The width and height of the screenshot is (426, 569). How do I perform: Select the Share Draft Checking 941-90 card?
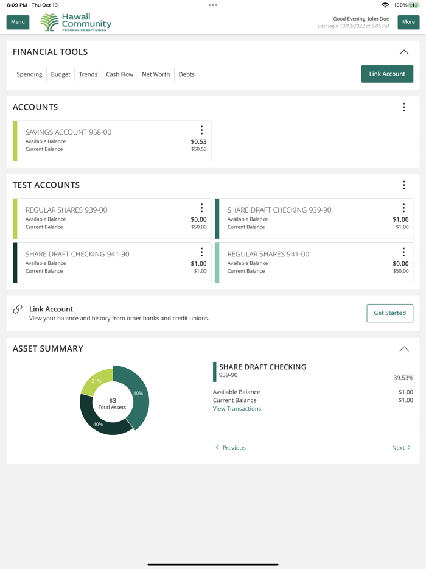[112, 263]
